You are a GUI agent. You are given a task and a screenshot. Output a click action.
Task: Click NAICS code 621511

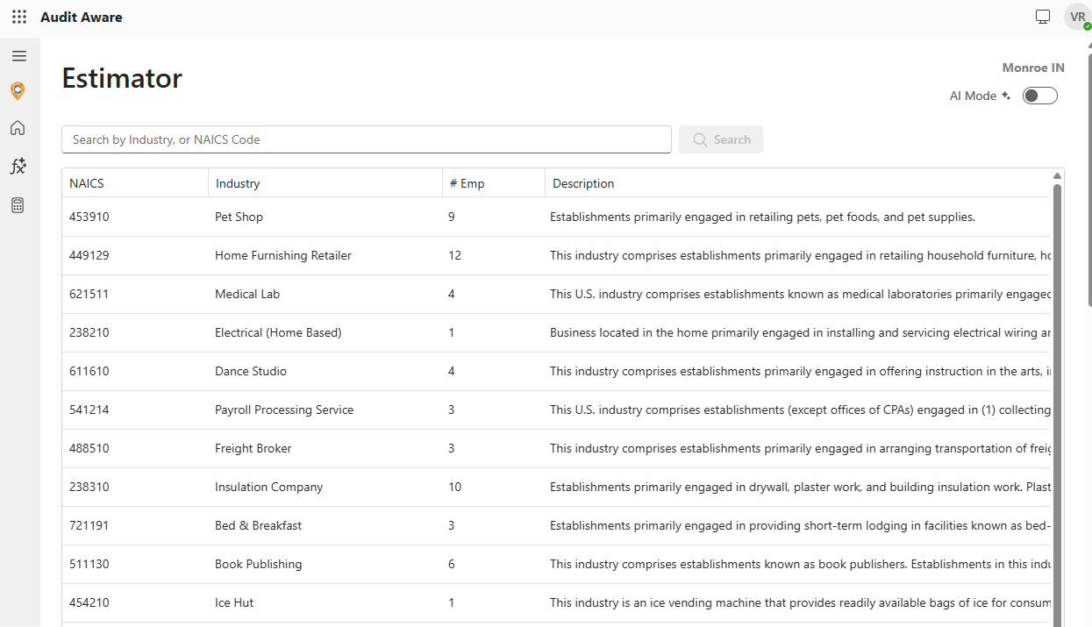point(89,294)
